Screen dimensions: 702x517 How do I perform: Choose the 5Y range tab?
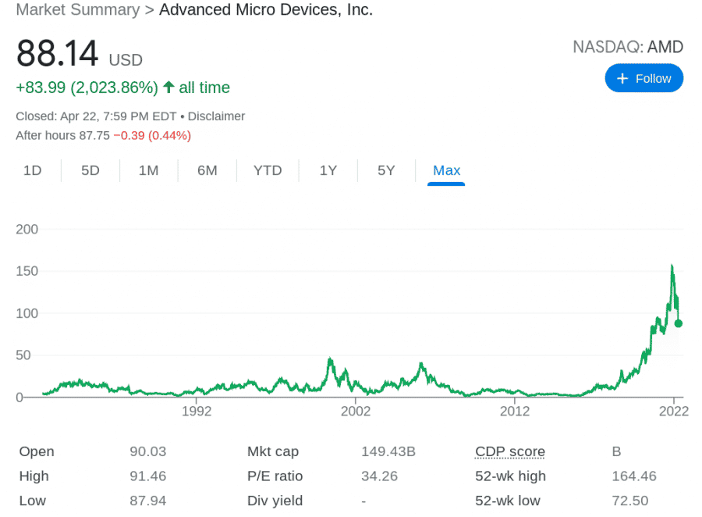coord(386,170)
